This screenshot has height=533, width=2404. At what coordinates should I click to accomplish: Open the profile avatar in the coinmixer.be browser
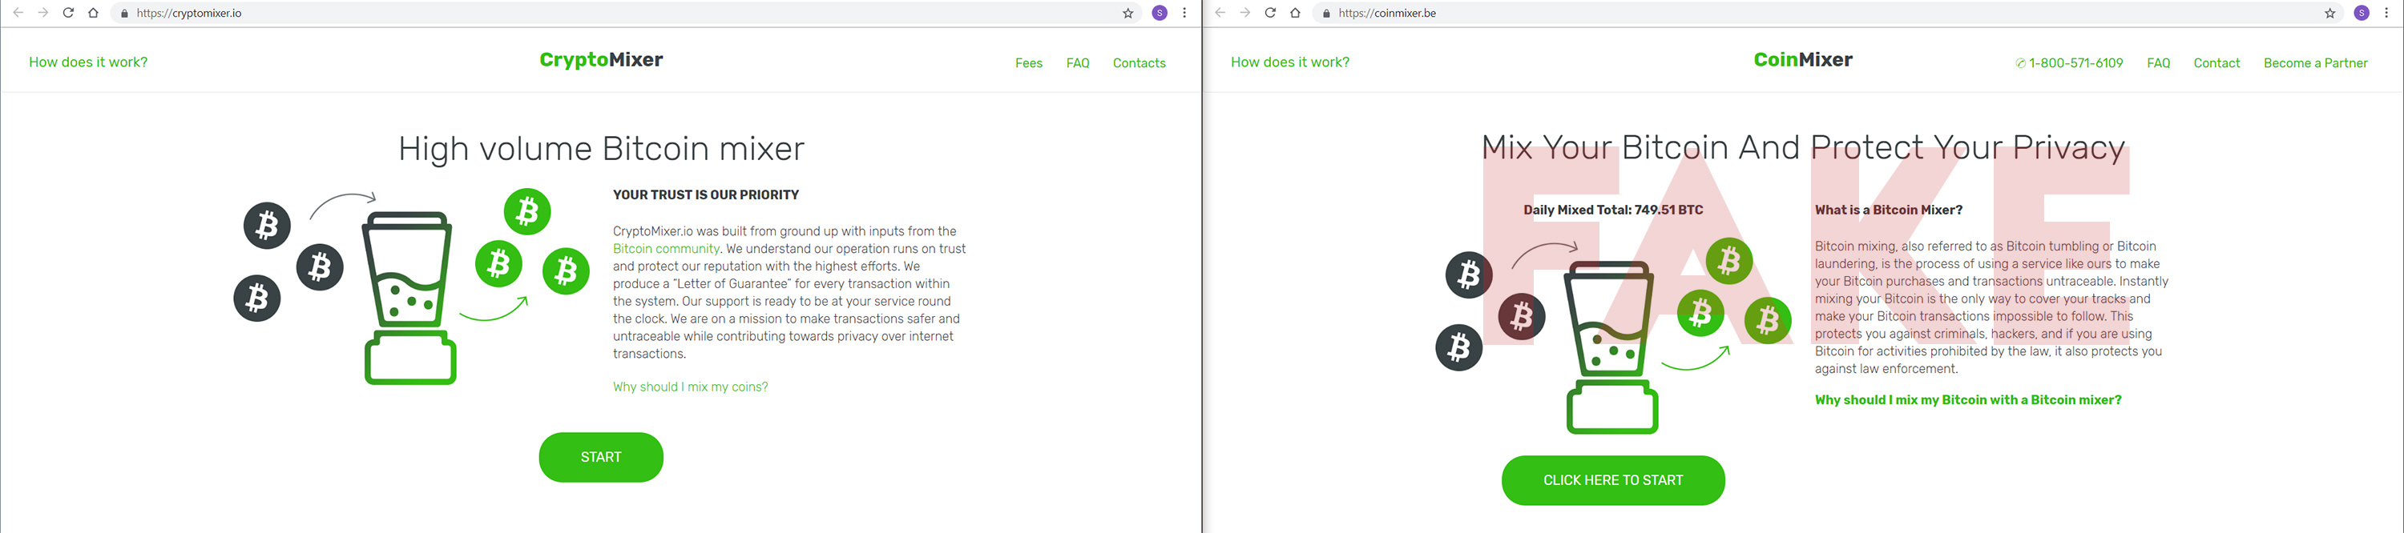click(2362, 13)
